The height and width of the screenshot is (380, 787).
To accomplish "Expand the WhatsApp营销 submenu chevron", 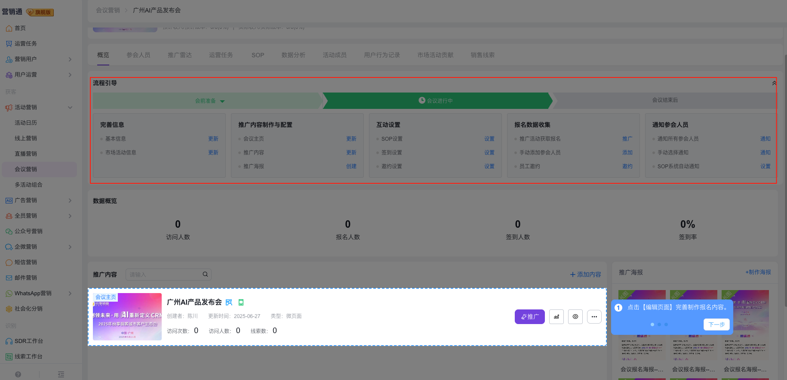I will [70, 293].
